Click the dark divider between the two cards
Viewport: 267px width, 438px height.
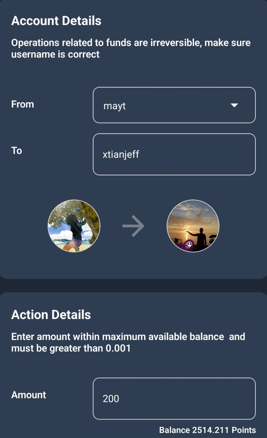133,286
